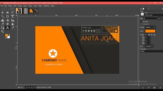The height and width of the screenshot is (91, 163).
Task: Apply strikethrough in on-canvas text toolbar
Action: (x=94, y=31)
